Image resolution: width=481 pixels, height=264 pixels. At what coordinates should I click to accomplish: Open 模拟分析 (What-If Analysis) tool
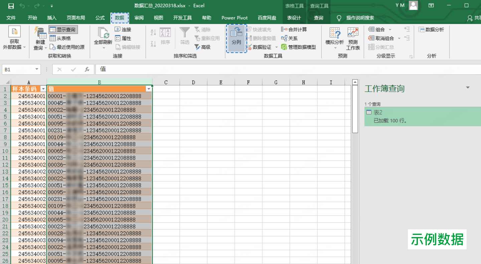pyautogui.click(x=334, y=34)
